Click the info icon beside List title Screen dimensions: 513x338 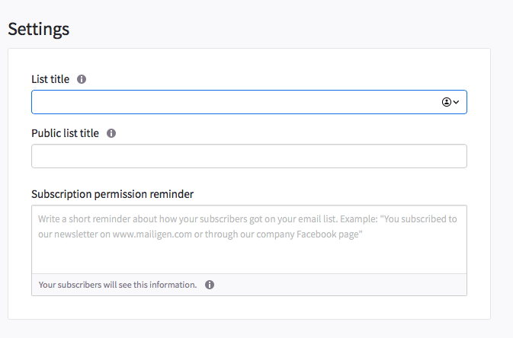(x=82, y=79)
